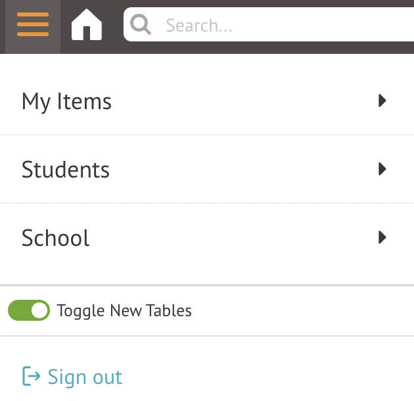Expand the School submenu arrow
The image size is (414, 401).
[x=382, y=237]
